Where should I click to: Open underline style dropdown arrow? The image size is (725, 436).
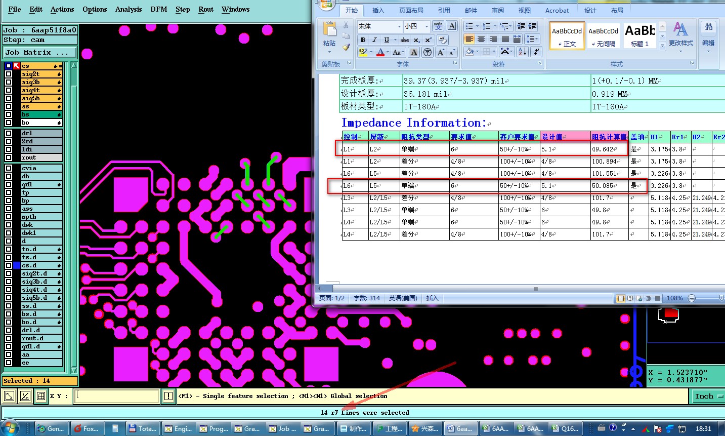pos(395,40)
